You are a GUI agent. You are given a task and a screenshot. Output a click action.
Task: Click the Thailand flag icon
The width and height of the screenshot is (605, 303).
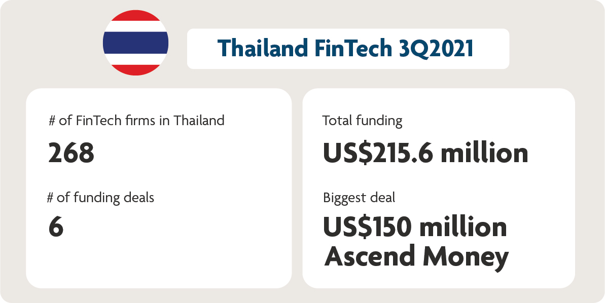135,43
